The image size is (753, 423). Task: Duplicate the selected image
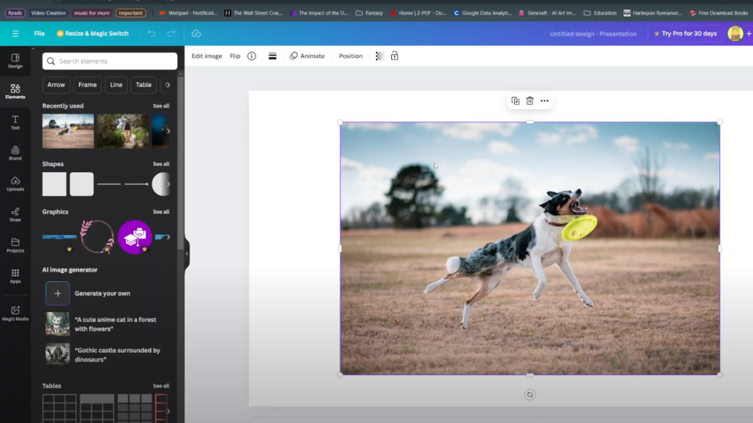pos(515,101)
